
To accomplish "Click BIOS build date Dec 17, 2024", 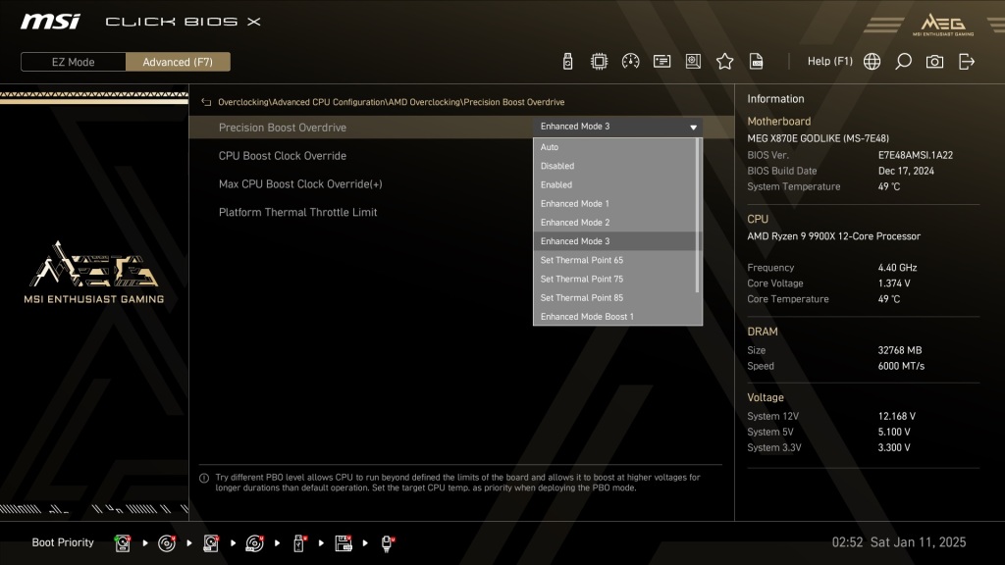I will (x=906, y=171).
